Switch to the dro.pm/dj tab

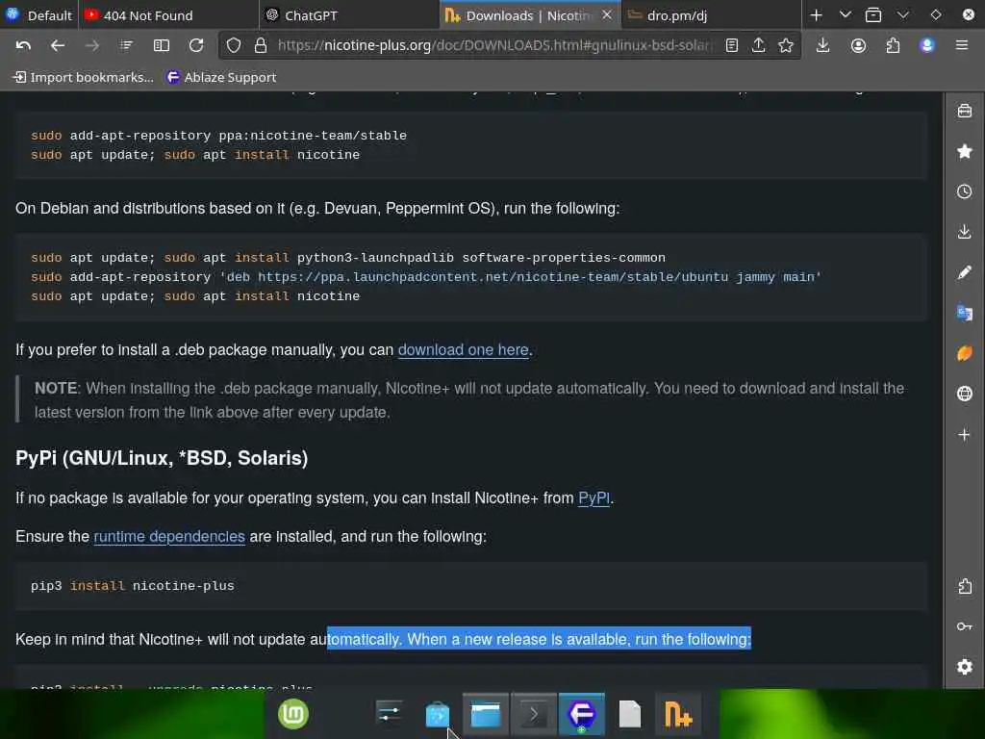pyautogui.click(x=710, y=15)
